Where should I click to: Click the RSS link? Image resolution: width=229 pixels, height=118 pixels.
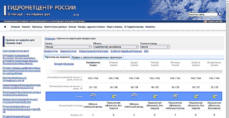146,51
